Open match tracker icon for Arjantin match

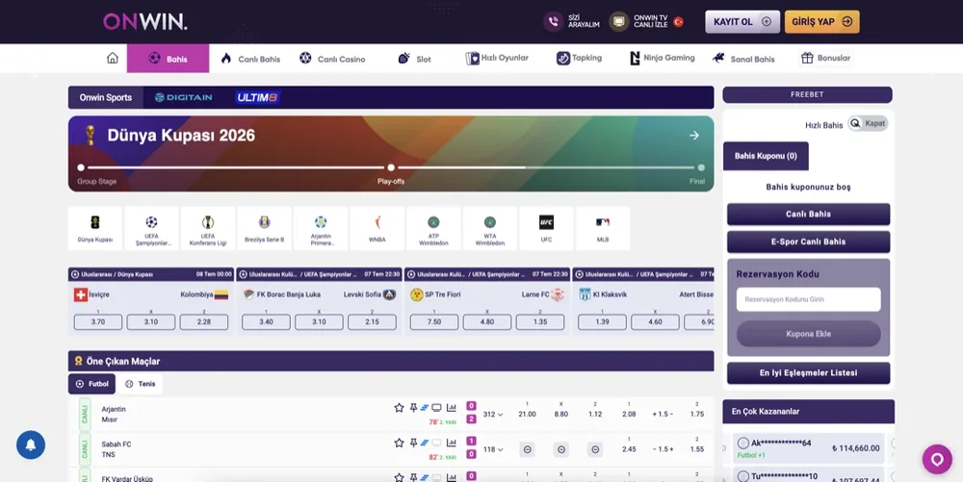(425, 408)
